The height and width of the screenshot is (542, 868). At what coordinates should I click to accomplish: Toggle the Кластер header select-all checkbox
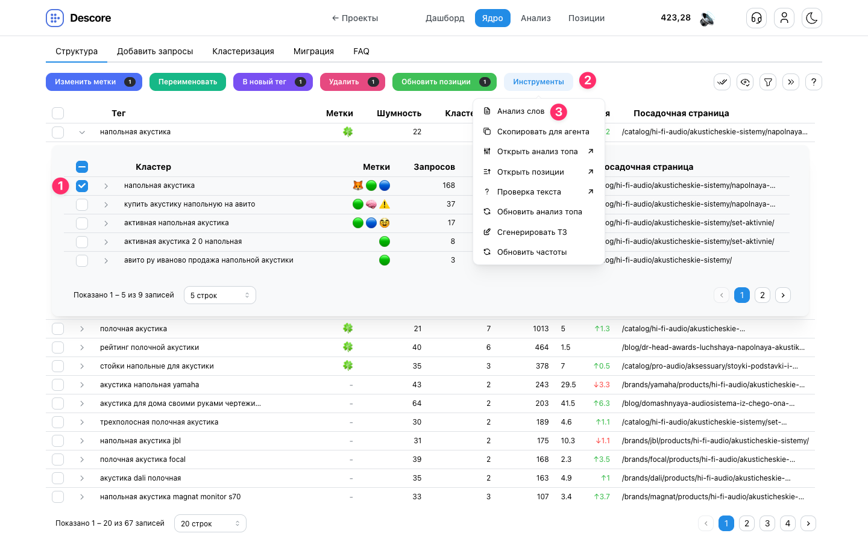pos(82,167)
